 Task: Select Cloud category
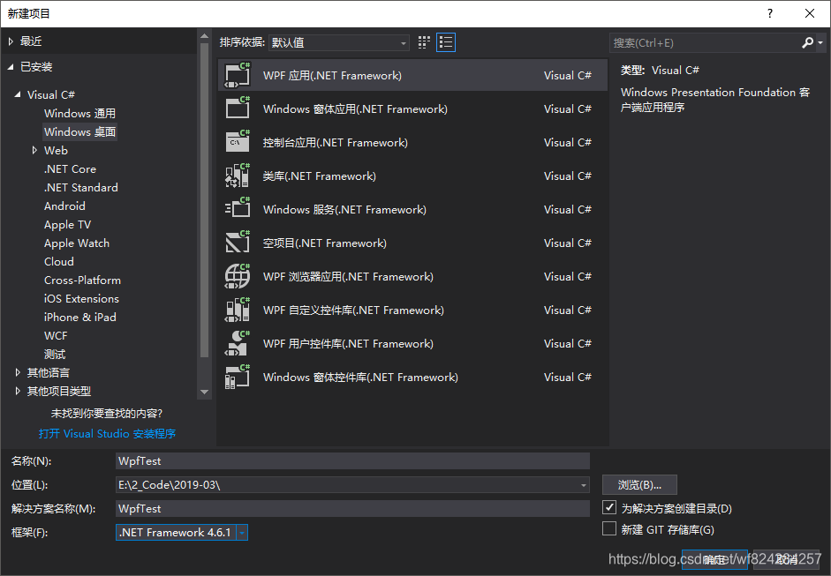point(59,261)
